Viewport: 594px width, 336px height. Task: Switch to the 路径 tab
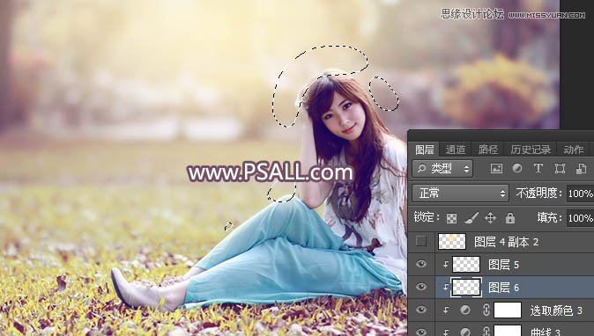pyautogui.click(x=488, y=150)
